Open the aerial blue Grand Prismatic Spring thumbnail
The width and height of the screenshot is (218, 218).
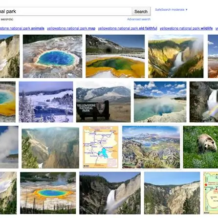pyautogui.click(x=52, y=56)
